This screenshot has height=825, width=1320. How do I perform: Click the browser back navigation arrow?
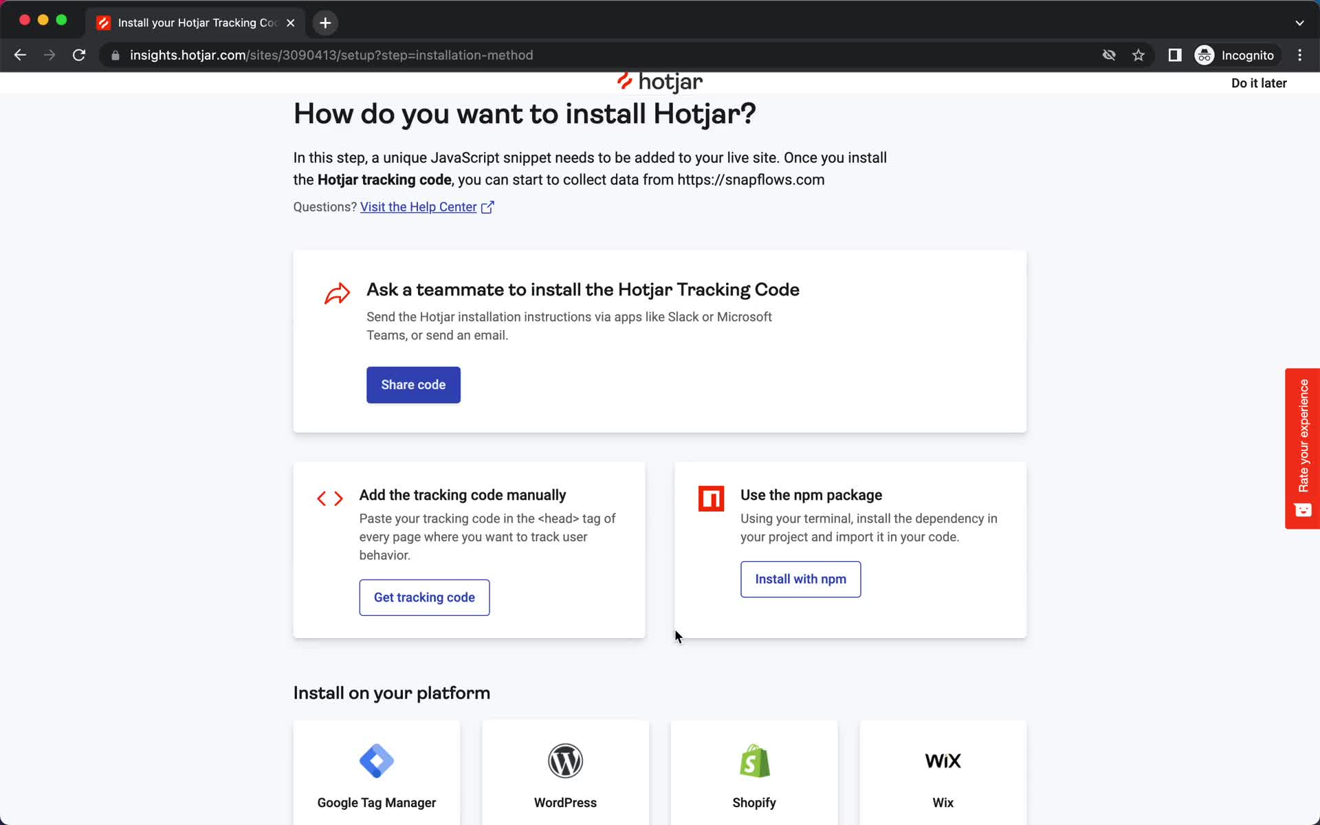pos(19,55)
